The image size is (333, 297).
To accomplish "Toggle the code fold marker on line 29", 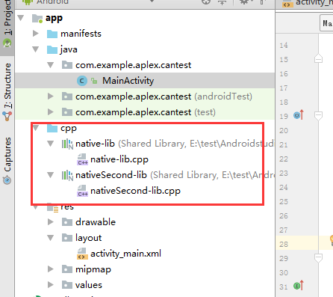I will (318, 258).
